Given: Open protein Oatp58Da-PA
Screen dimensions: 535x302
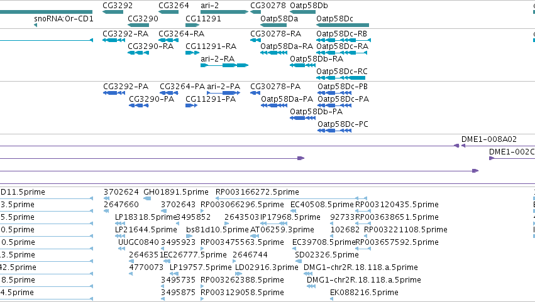Looking at the screenshot, I should pos(274,105).
